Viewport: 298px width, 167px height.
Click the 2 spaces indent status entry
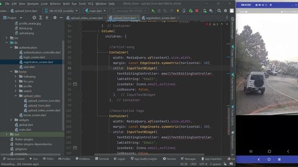pyautogui.click(x=215, y=164)
